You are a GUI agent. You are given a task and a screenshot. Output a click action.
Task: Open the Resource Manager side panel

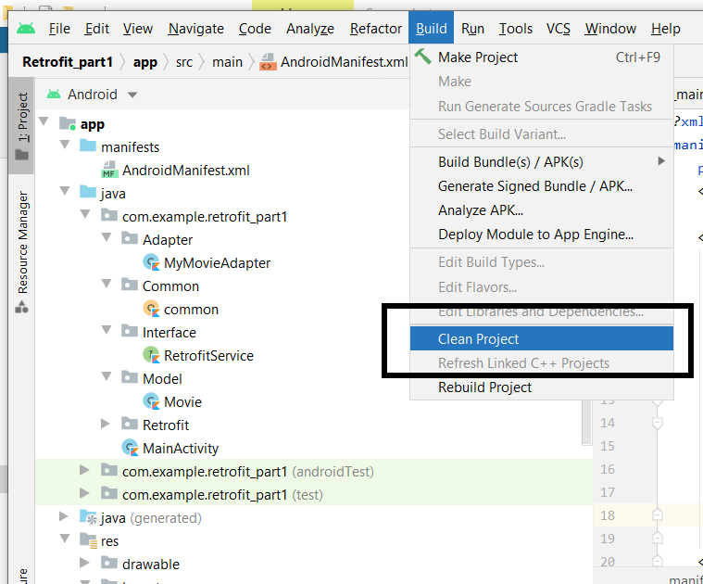click(22, 243)
